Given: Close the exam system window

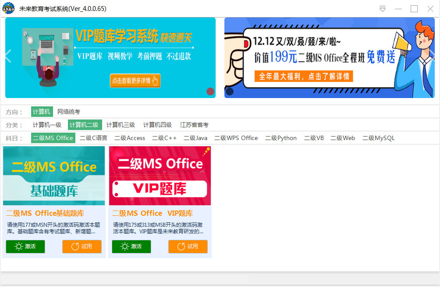Looking at the screenshot, I should coord(430,9).
